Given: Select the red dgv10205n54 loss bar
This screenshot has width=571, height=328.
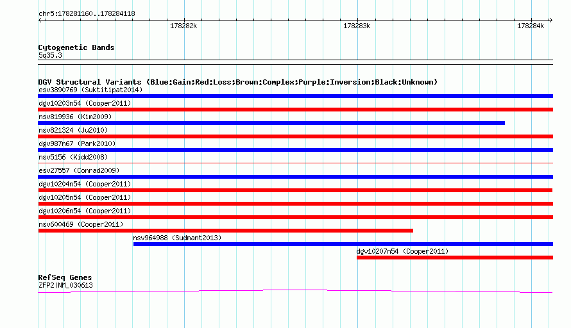Looking at the screenshot, I should click(x=295, y=204).
